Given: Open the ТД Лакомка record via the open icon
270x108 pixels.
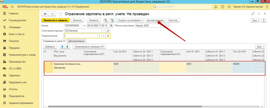Looking at the screenshot, I should [x=108, y=31].
